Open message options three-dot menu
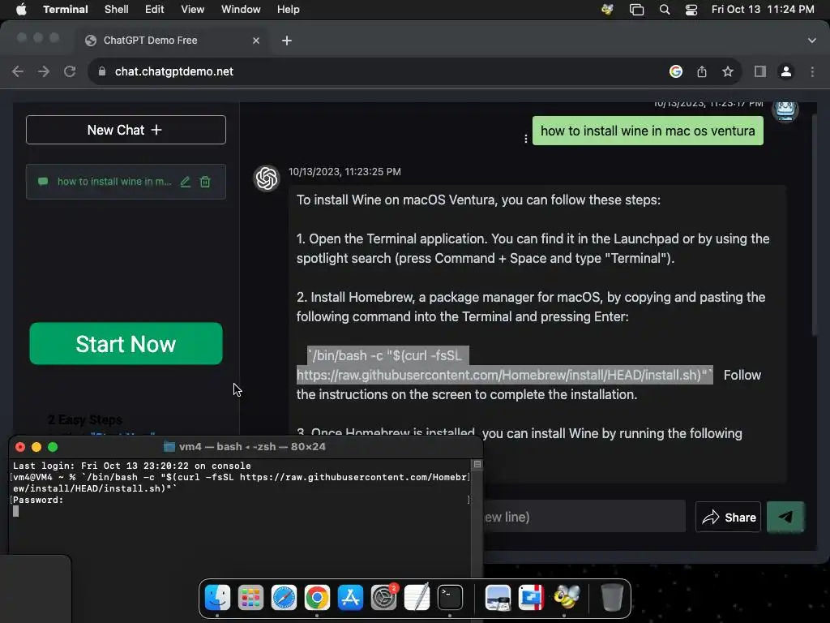Screen dimensions: 830x623 click(525, 139)
